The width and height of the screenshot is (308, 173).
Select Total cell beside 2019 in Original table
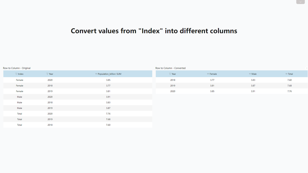20,119
